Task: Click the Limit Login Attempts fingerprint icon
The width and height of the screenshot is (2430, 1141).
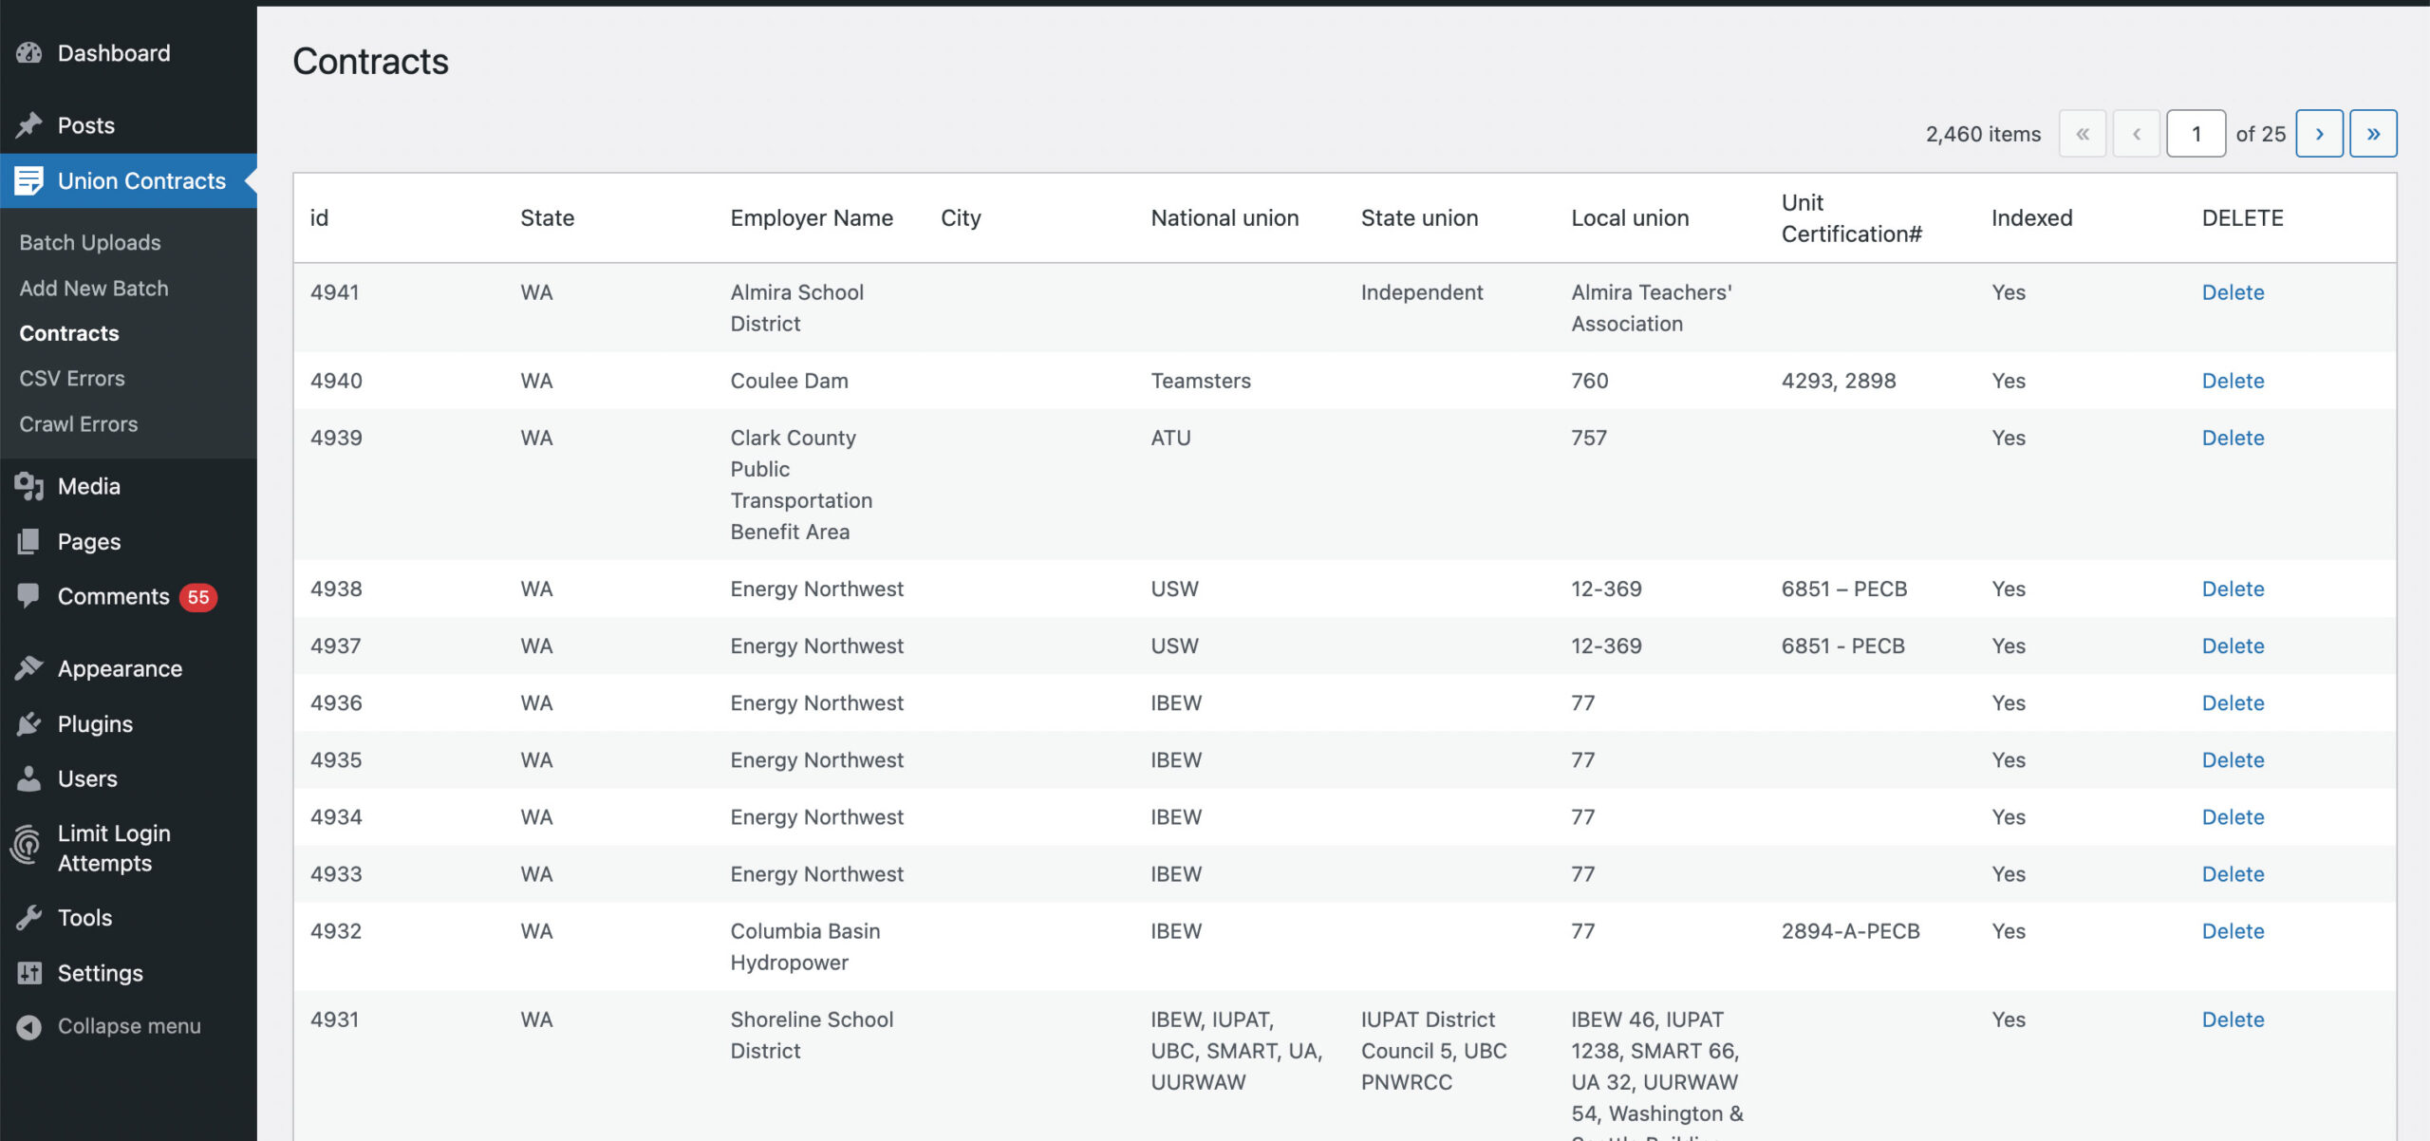Action: point(28,846)
